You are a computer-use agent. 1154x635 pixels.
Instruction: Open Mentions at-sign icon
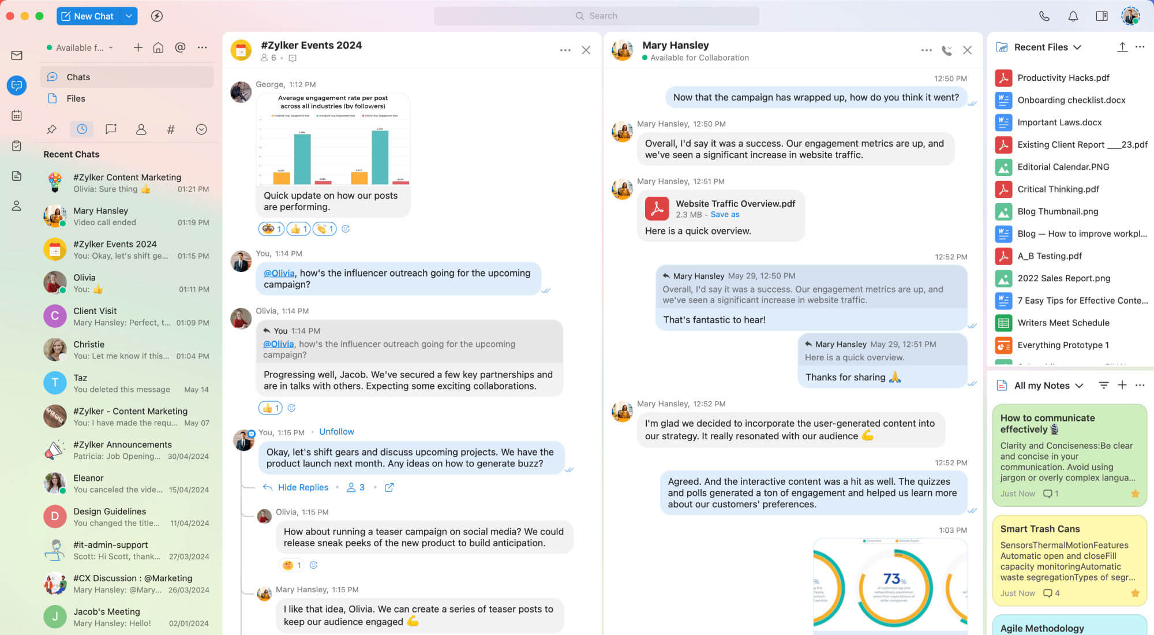coord(180,47)
